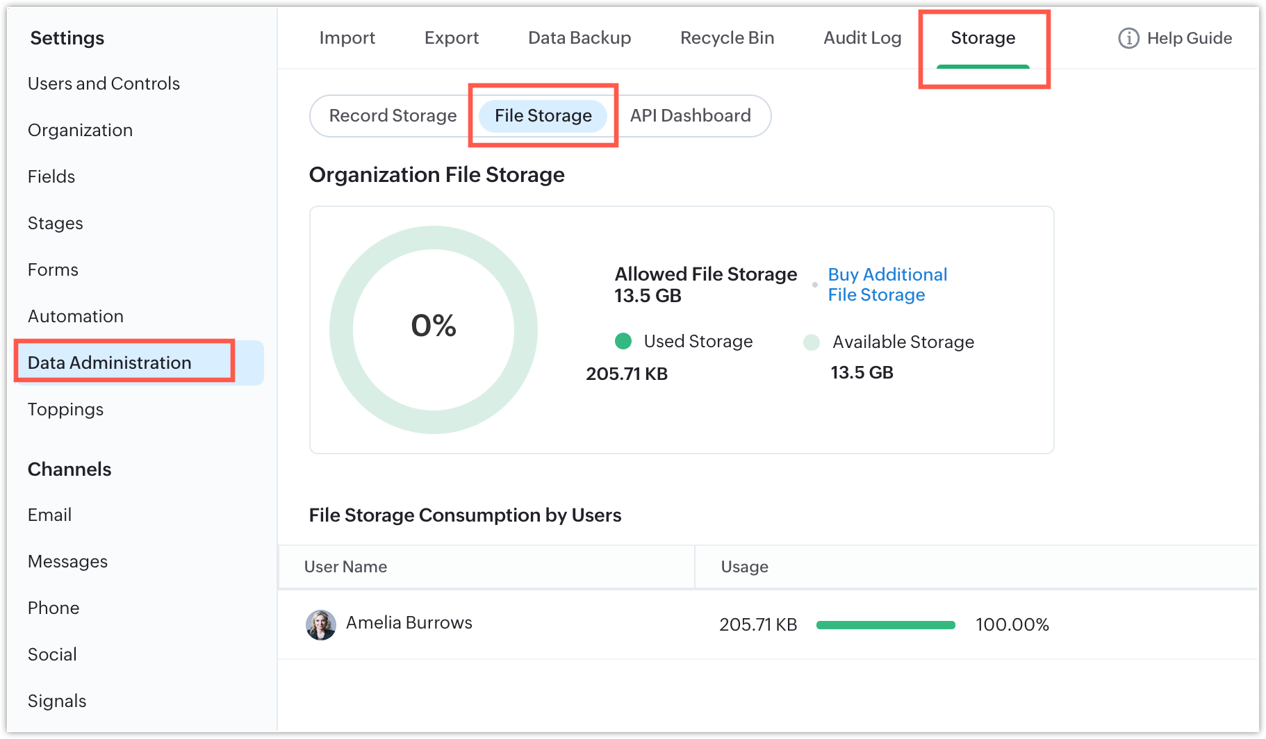The height and width of the screenshot is (739, 1266).
Task: Click Buy Additional File Storage link
Action: click(887, 285)
